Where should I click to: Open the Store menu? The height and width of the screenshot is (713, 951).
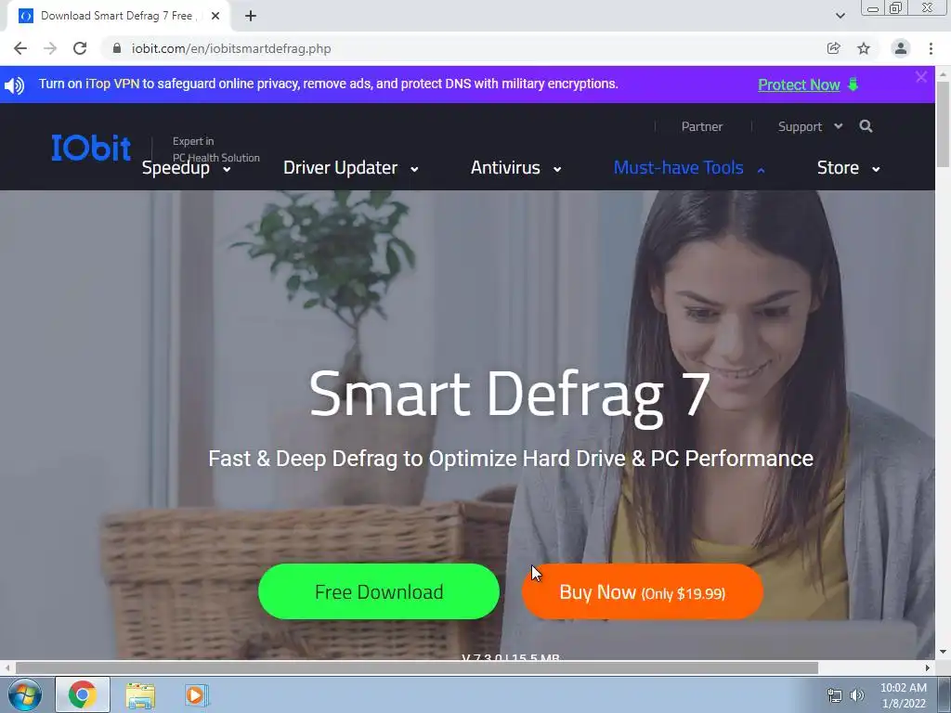click(849, 168)
